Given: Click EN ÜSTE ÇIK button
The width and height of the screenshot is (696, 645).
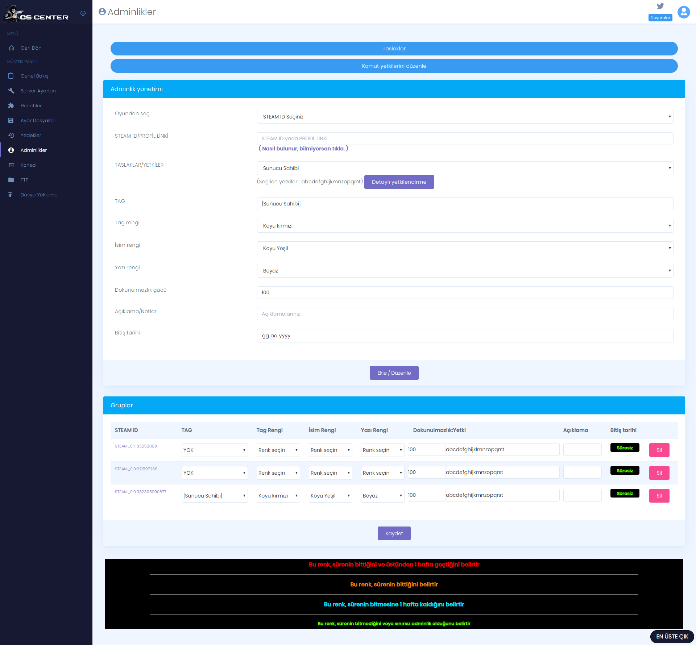Looking at the screenshot, I should point(672,637).
